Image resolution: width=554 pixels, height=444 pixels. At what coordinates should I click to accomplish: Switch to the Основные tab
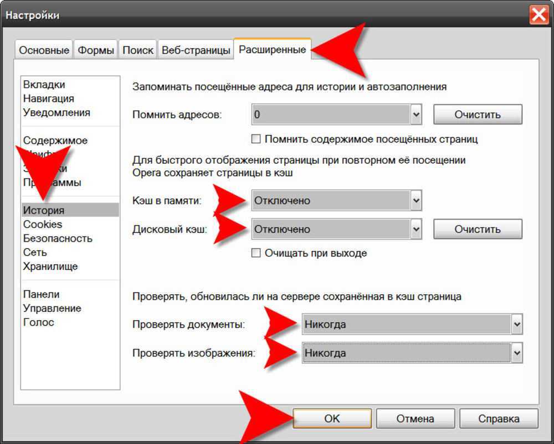click(x=44, y=50)
